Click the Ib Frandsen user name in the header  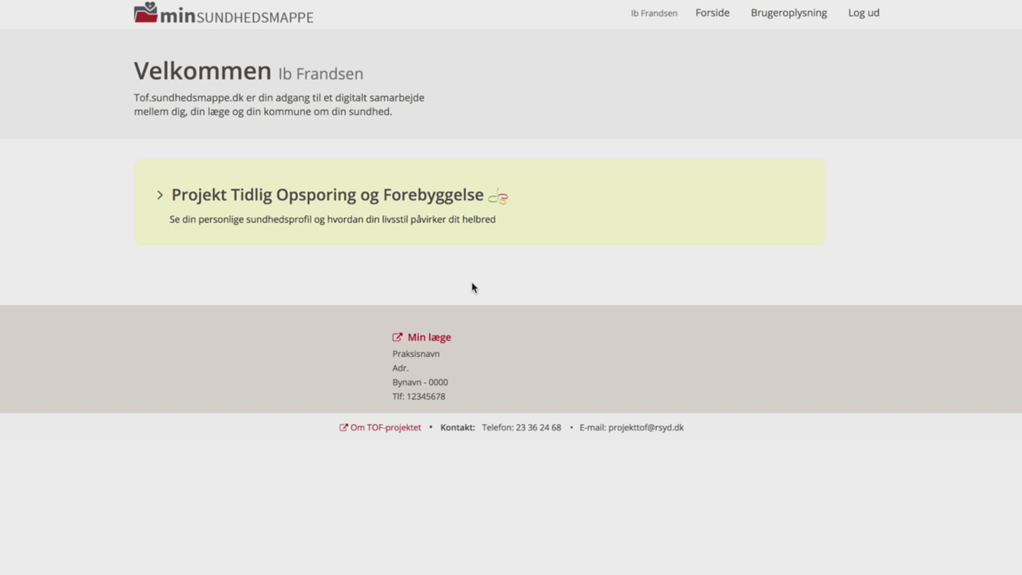point(654,13)
